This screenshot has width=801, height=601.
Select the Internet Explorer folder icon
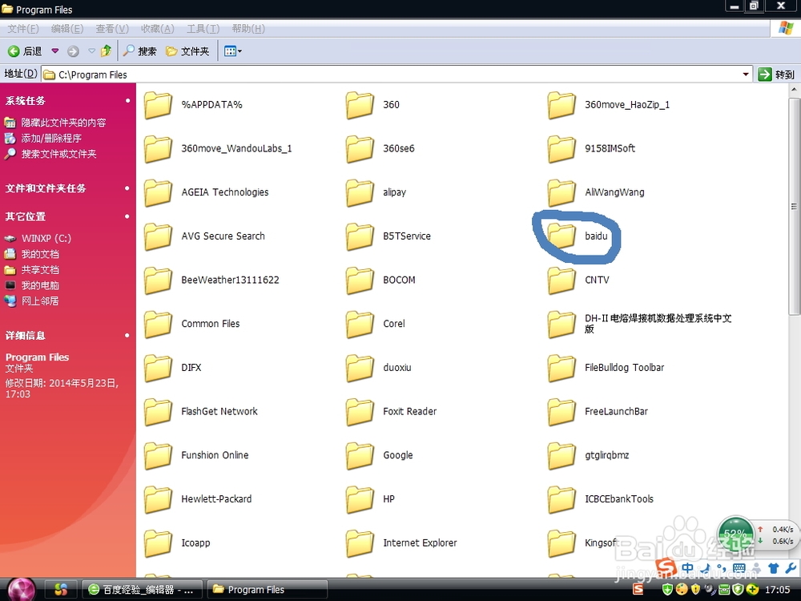click(360, 543)
